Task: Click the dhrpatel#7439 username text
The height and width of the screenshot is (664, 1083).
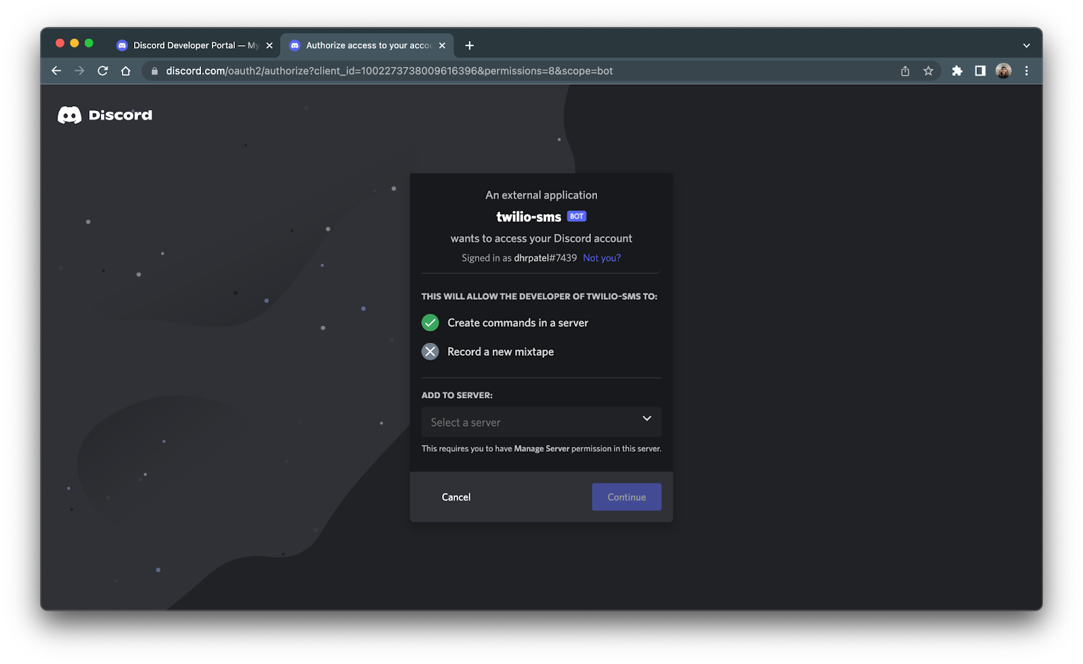Action: click(x=546, y=258)
